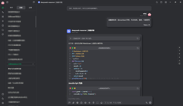Copy the MARKDOWN code block
Image resolution: width=183 pixels, height=106 pixels.
coord(138,48)
